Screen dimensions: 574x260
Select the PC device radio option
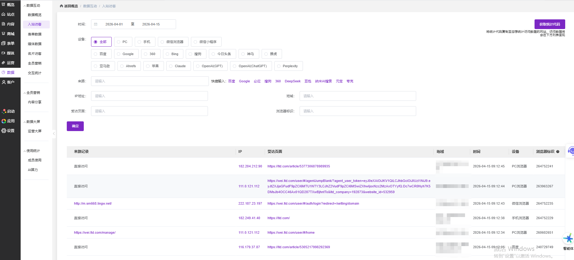(x=119, y=42)
